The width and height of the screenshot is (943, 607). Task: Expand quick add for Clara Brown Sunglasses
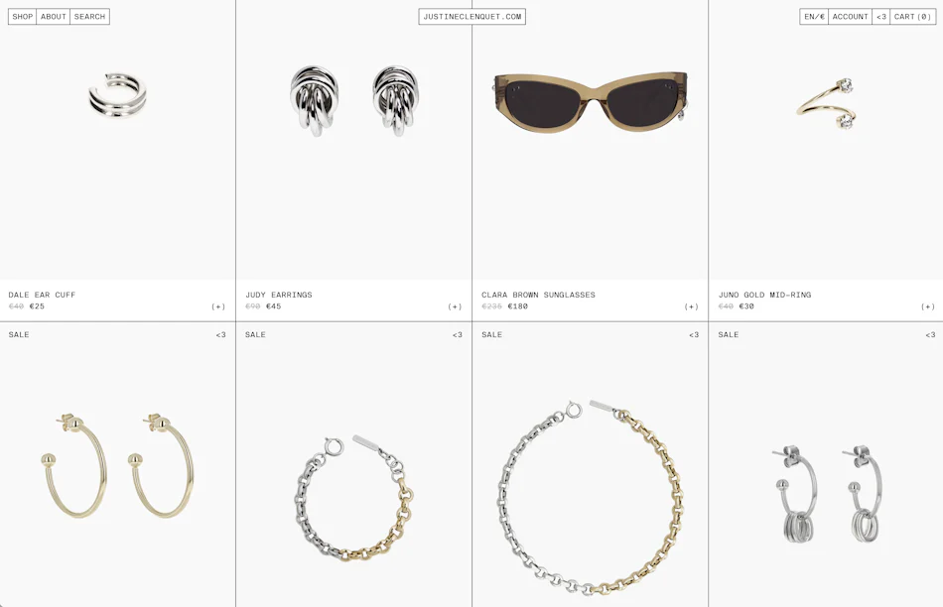click(692, 306)
